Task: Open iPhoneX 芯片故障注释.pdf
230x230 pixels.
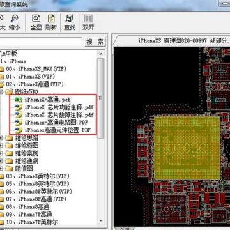Action: coord(59,115)
